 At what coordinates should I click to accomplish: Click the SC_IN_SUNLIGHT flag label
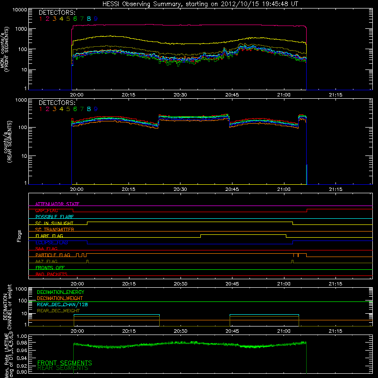tap(54, 223)
